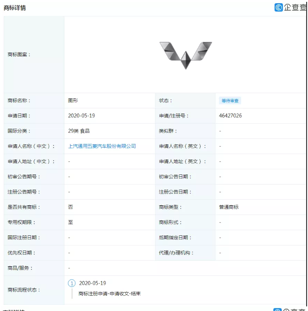This screenshot has height=311, width=308.
Task: Open the 上汽通用五菱汽车股份有限公司 applicant link
Action: 102,146
